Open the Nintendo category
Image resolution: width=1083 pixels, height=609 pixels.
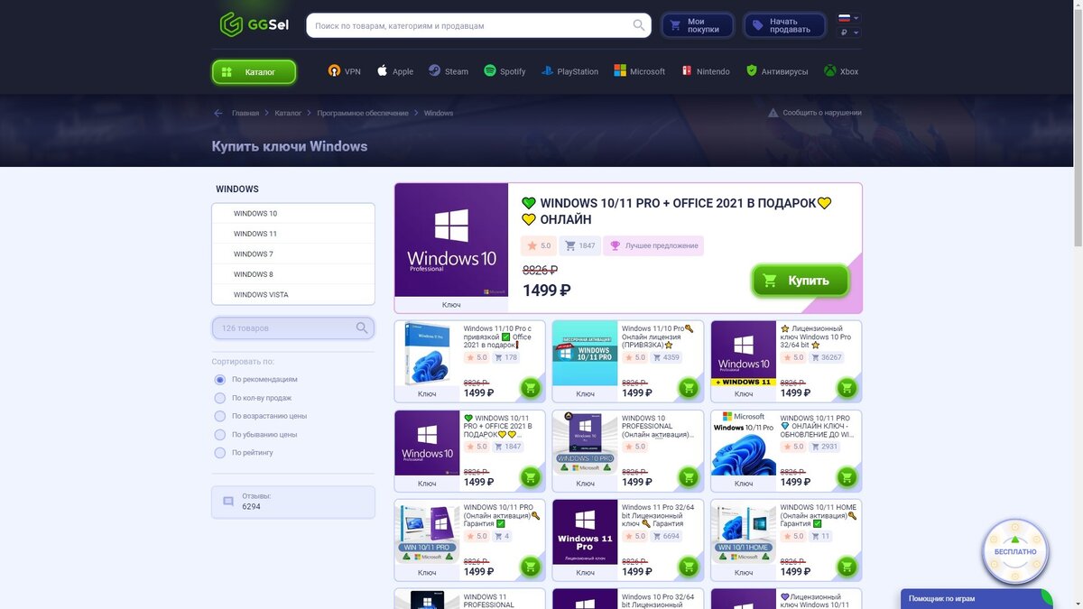(x=706, y=71)
